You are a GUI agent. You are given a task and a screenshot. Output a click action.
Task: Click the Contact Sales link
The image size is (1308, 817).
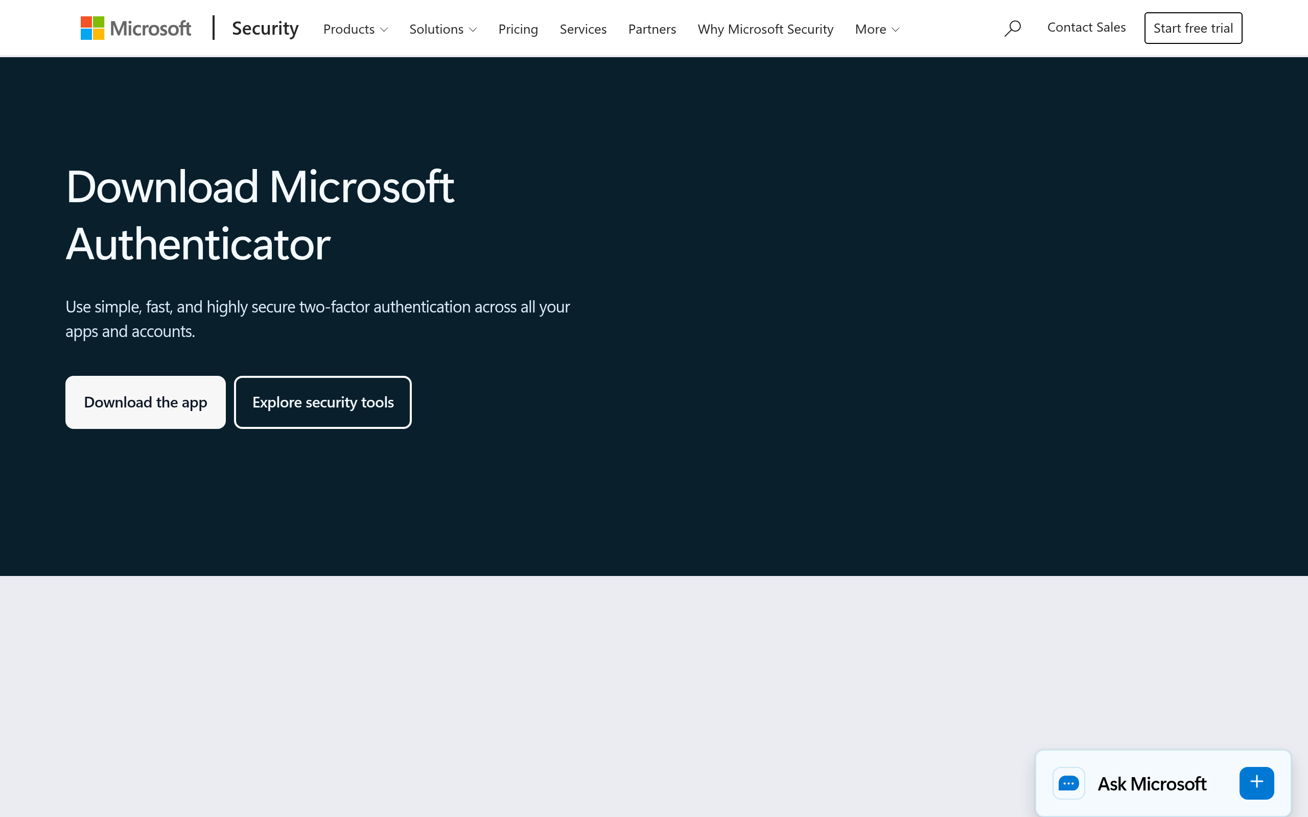point(1086,28)
